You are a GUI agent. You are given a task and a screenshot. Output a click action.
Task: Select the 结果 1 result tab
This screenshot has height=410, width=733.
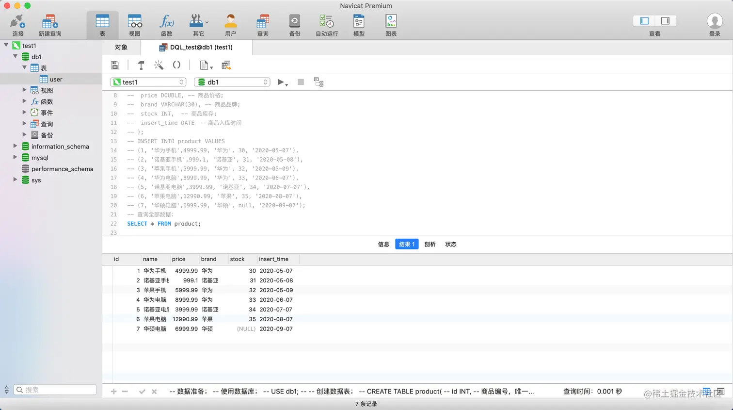pyautogui.click(x=407, y=244)
